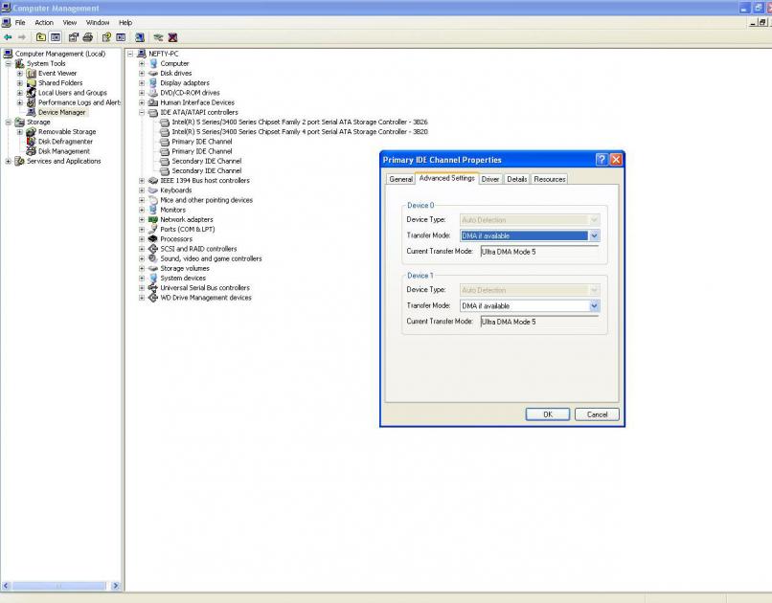772x603 pixels.
Task: Click the Print toolbar icon
Action: pyautogui.click(x=87, y=37)
